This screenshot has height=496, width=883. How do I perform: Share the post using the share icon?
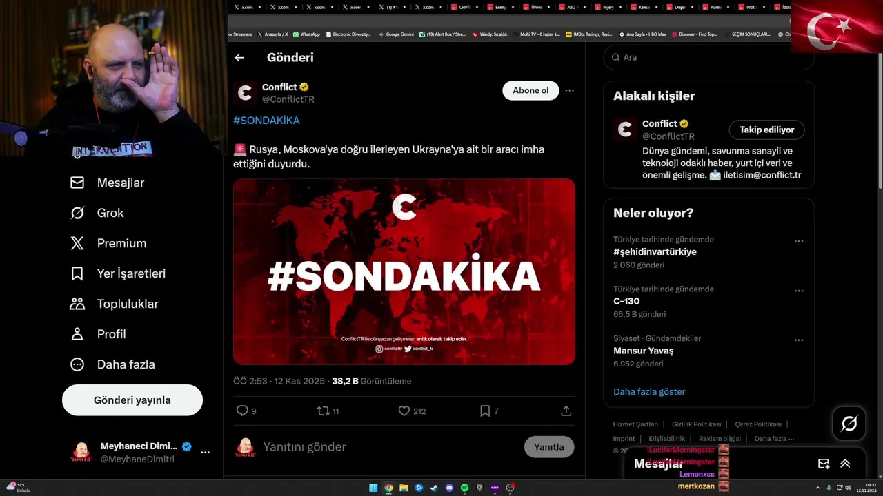point(566,411)
